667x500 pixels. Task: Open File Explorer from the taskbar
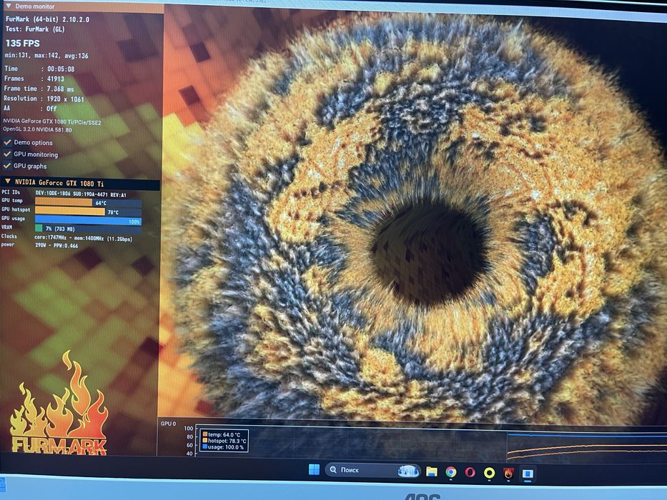(431, 471)
